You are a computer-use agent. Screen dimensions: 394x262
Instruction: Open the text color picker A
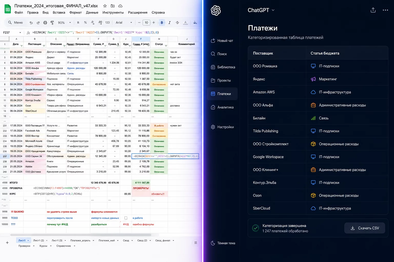pyautogui.click(x=185, y=23)
